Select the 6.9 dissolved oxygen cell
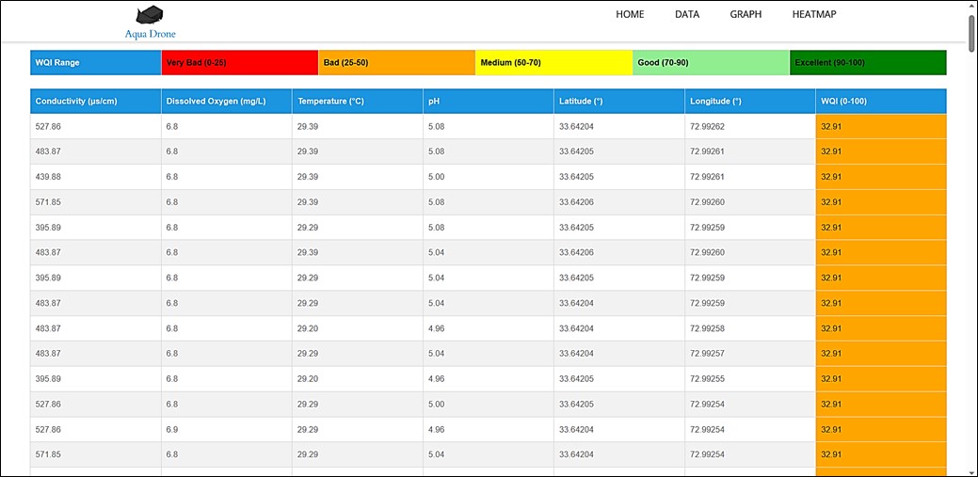This screenshot has width=978, height=477. [x=227, y=429]
